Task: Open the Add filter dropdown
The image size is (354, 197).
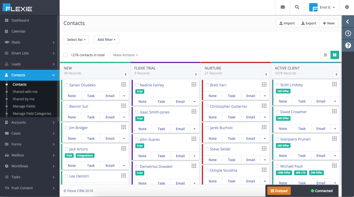Action: point(106,39)
